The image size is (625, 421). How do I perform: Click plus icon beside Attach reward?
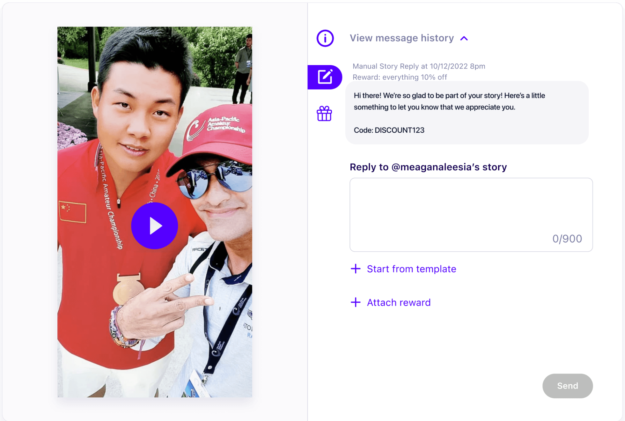(356, 302)
